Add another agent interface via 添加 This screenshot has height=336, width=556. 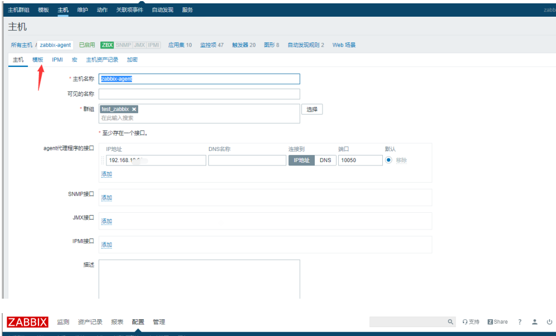[x=106, y=174]
